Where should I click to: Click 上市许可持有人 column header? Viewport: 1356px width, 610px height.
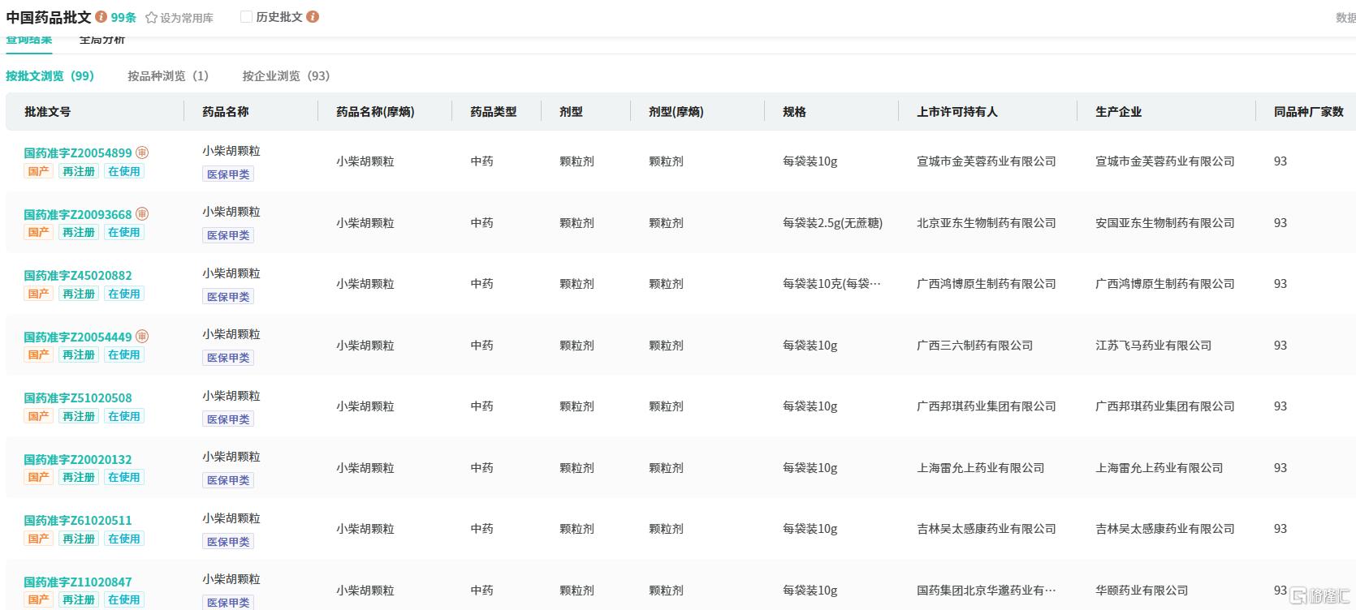[957, 112]
